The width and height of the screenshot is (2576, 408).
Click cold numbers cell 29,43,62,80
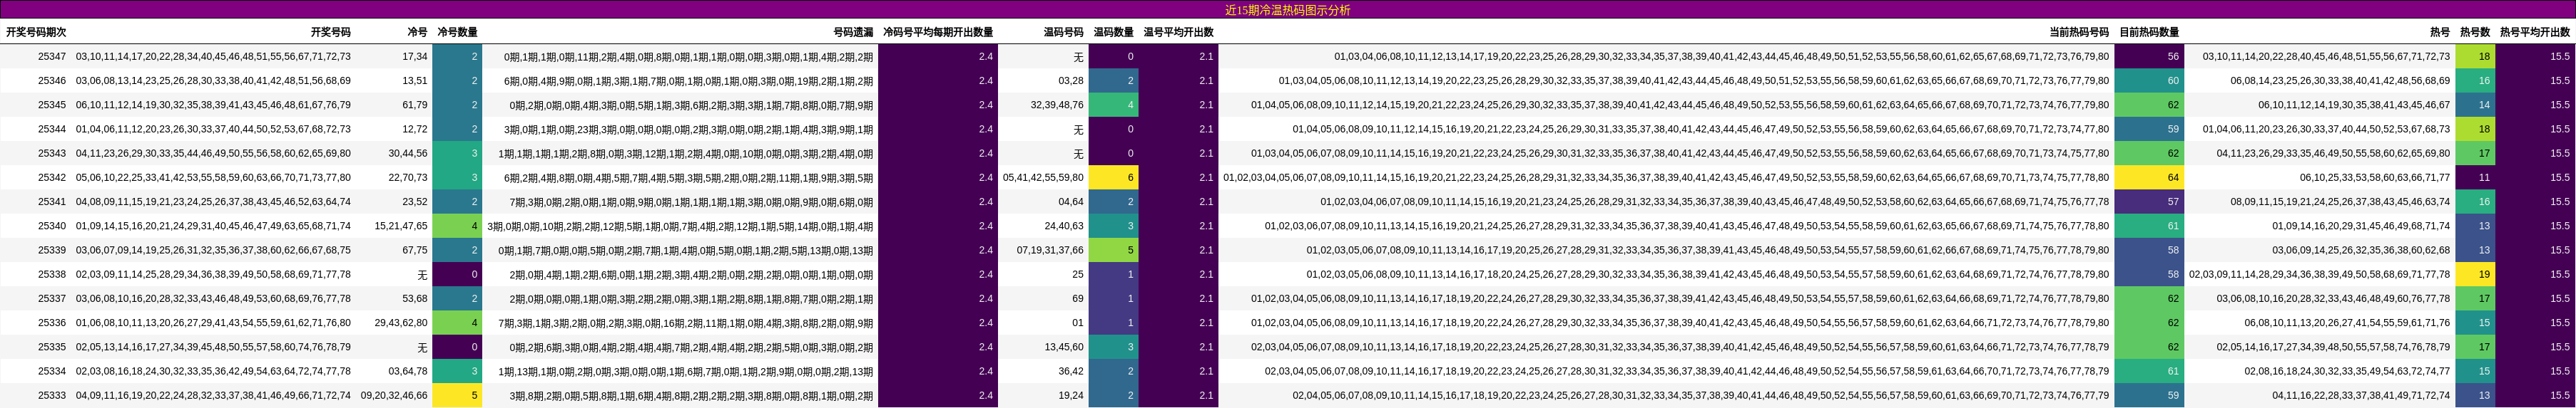click(x=401, y=323)
